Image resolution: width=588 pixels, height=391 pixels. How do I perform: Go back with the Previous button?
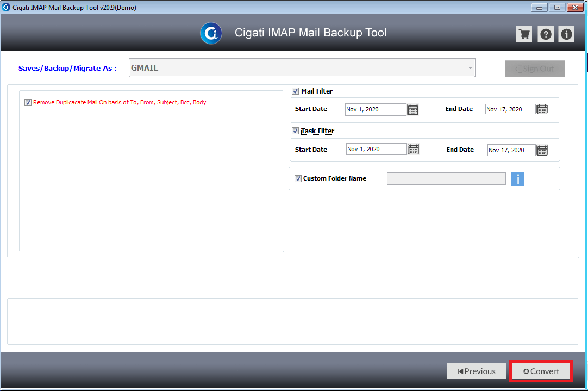click(x=477, y=371)
